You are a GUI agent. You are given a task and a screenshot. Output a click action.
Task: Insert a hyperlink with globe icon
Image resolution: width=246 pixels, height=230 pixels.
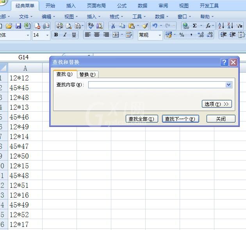(x=185, y=26)
